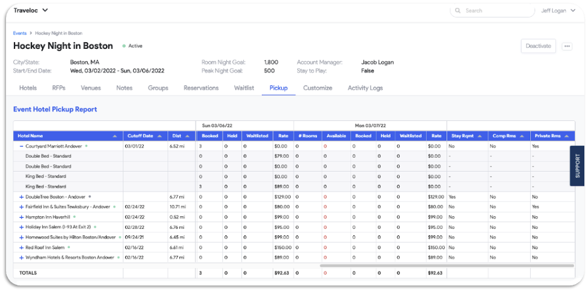Sort by Cutoff Date column arrow
The image size is (588, 292).
159,137
